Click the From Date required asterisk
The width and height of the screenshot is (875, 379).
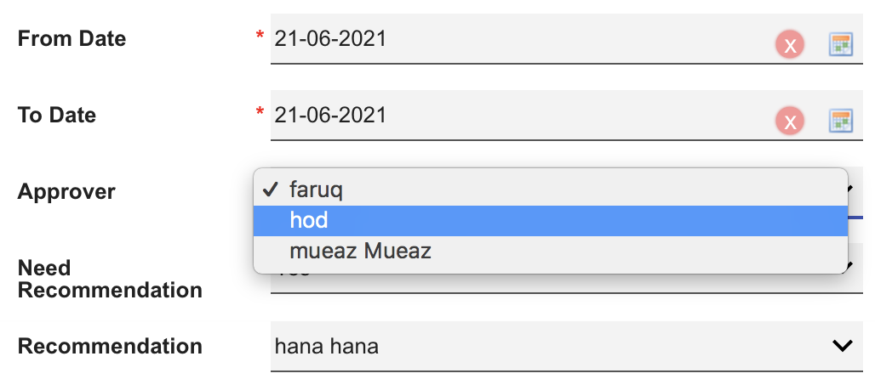click(x=260, y=37)
